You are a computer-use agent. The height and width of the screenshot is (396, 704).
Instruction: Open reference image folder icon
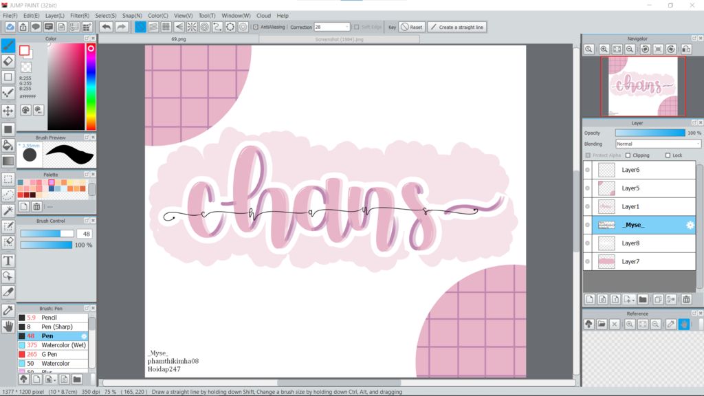tap(602, 324)
